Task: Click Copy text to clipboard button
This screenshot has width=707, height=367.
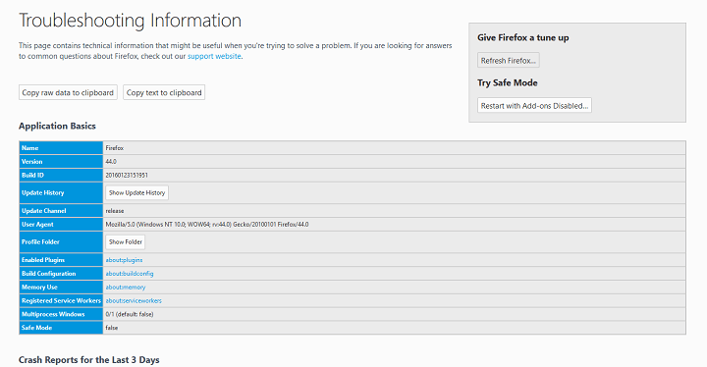Action: [x=164, y=92]
